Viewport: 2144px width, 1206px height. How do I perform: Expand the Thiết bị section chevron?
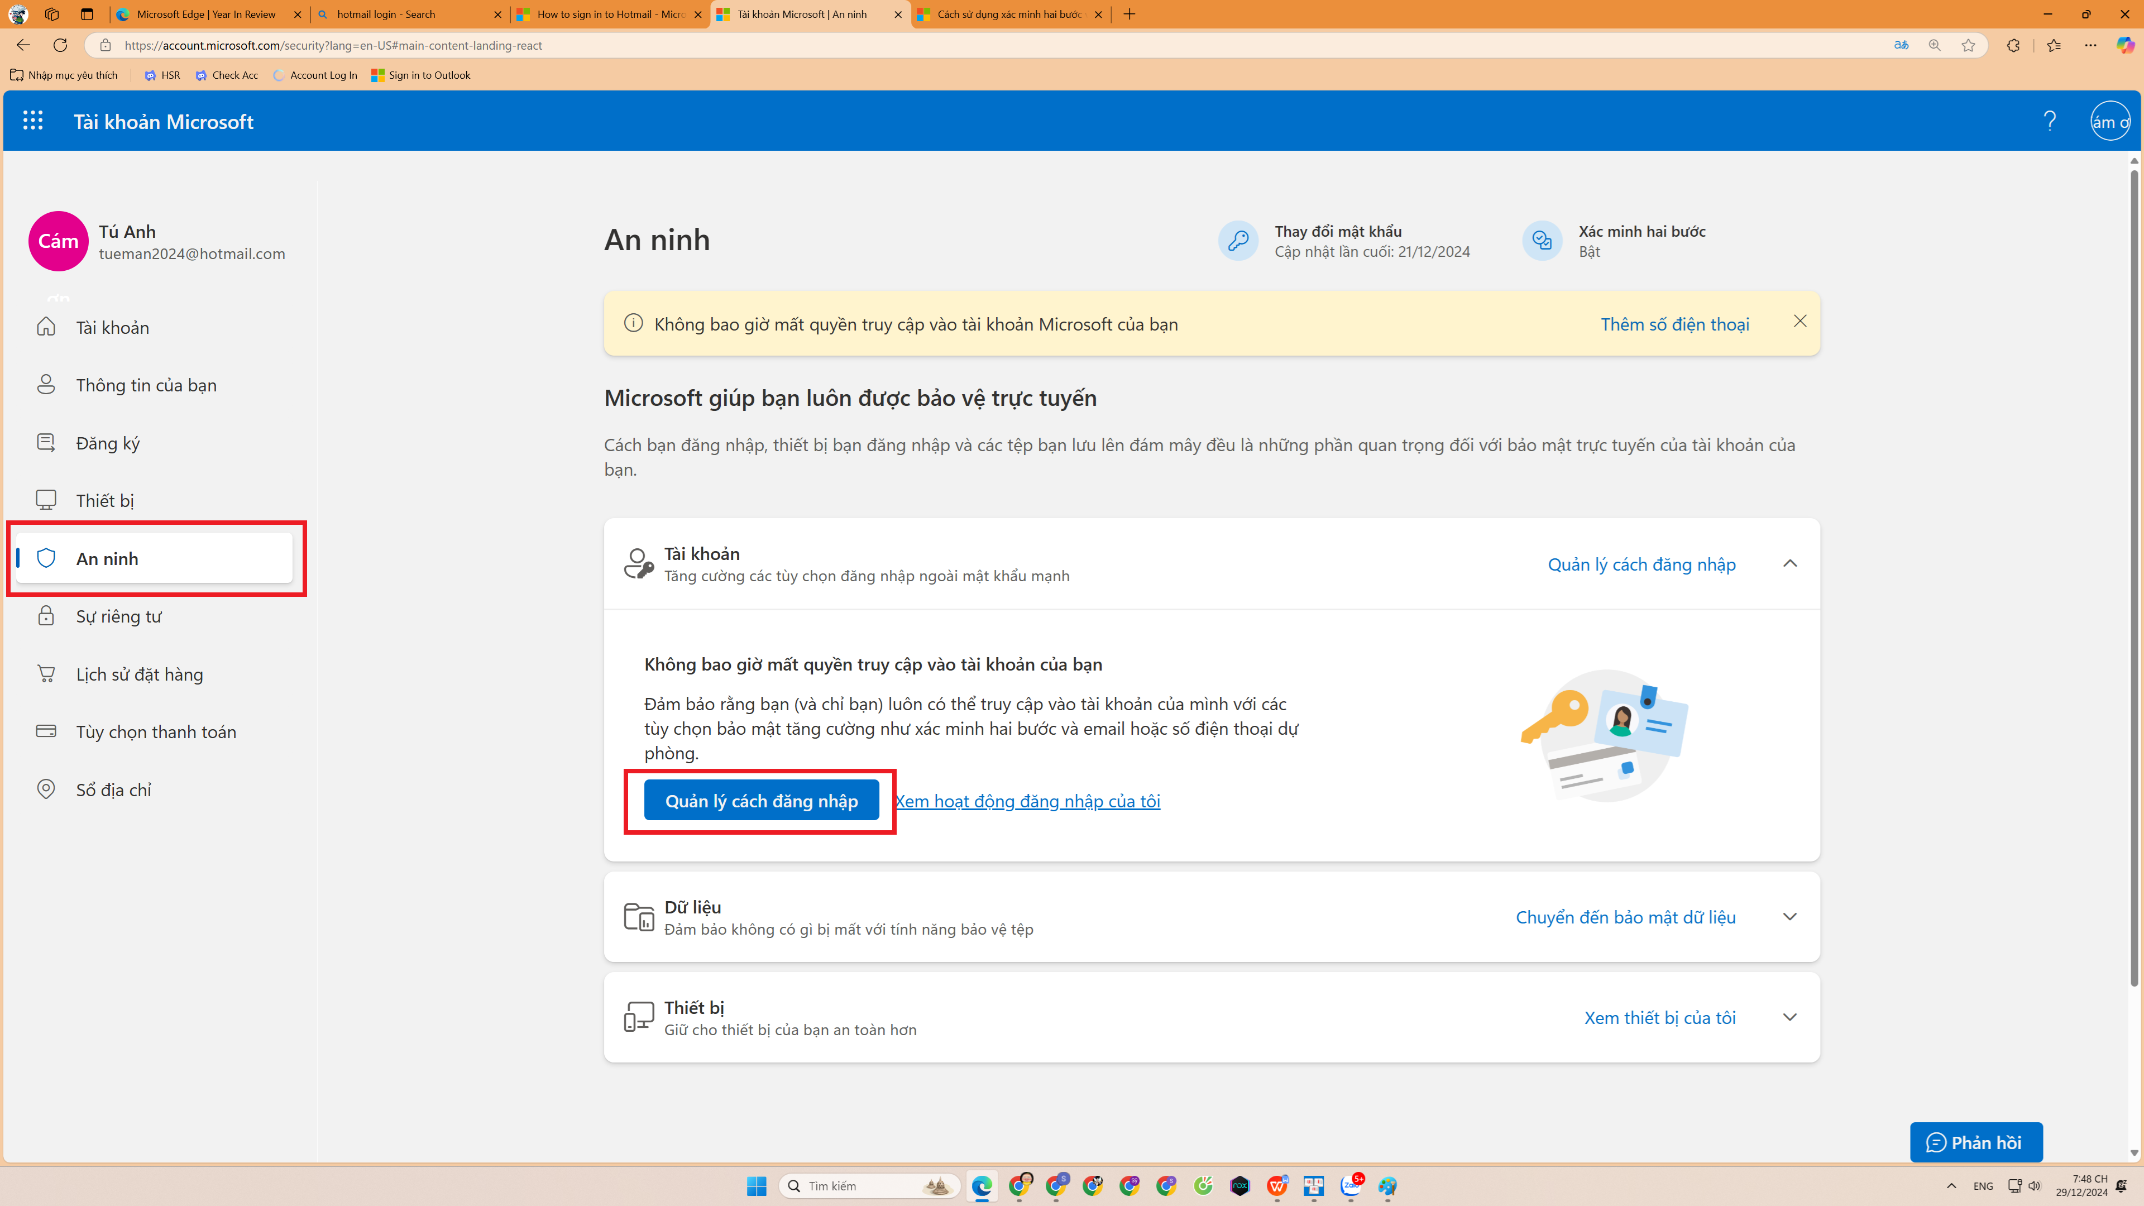(1789, 1017)
